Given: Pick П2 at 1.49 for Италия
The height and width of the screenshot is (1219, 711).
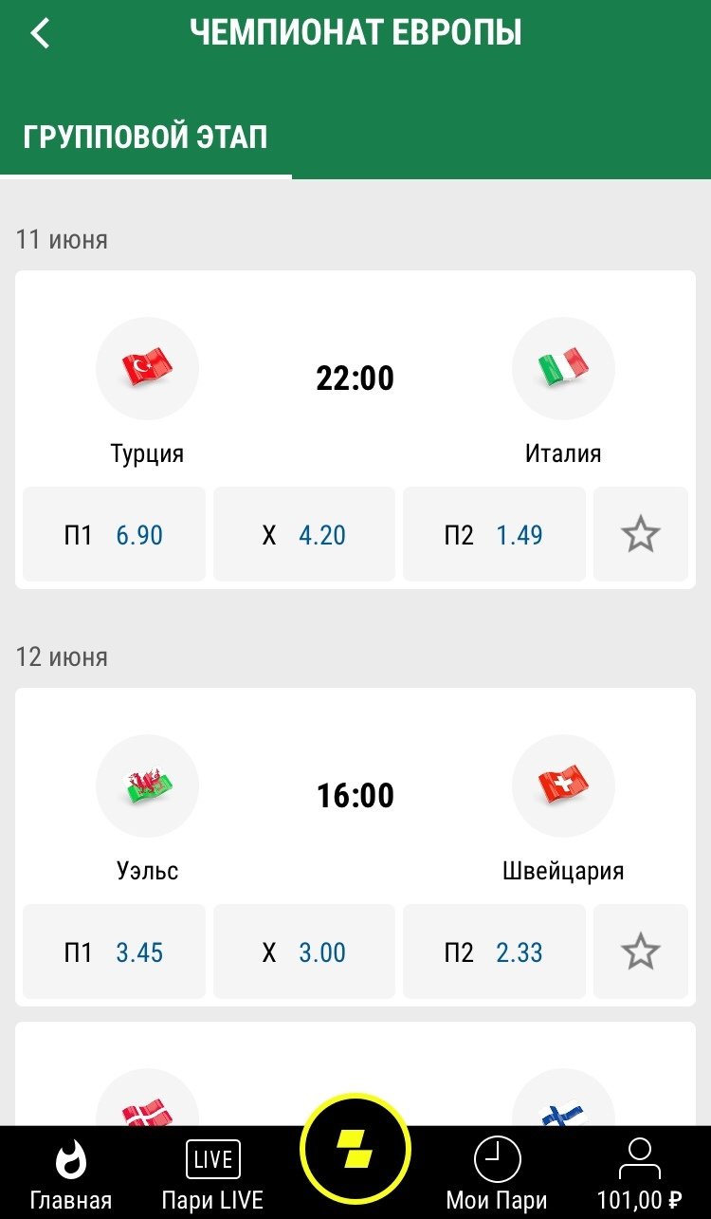Looking at the screenshot, I should click(x=494, y=534).
